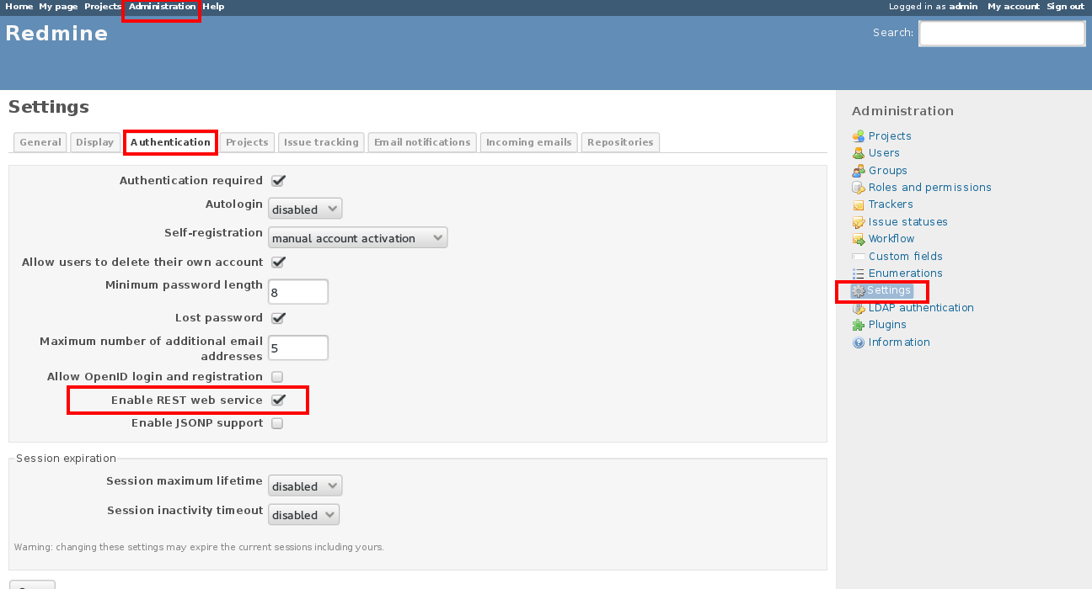The height and width of the screenshot is (589, 1092).
Task: Open Projects in the top menu
Action: coord(103,7)
